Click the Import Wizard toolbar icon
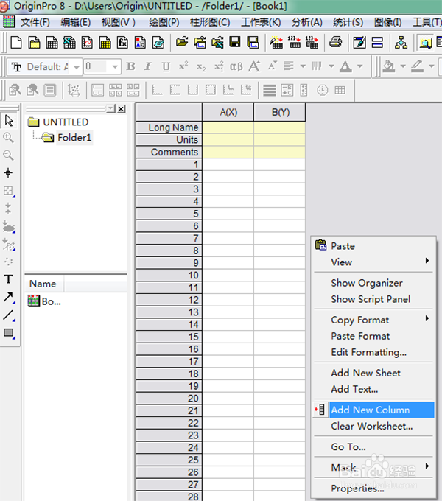The width and height of the screenshot is (442, 501). point(276,42)
